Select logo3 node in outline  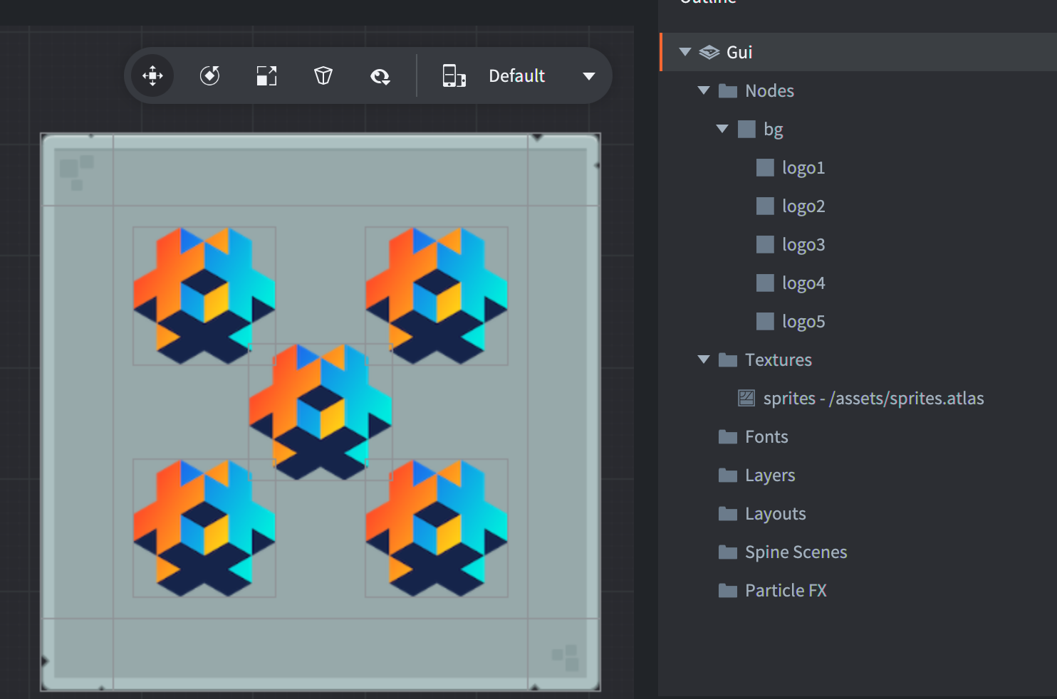pos(803,244)
